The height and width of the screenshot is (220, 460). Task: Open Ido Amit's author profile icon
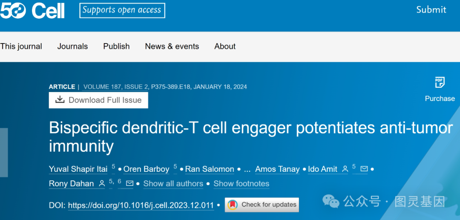coord(345,169)
